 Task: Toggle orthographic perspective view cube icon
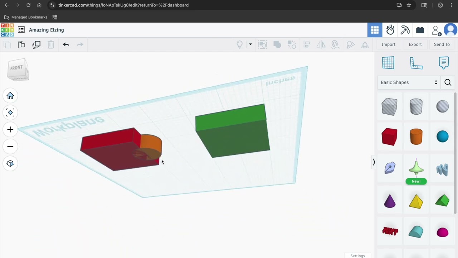coord(10,163)
